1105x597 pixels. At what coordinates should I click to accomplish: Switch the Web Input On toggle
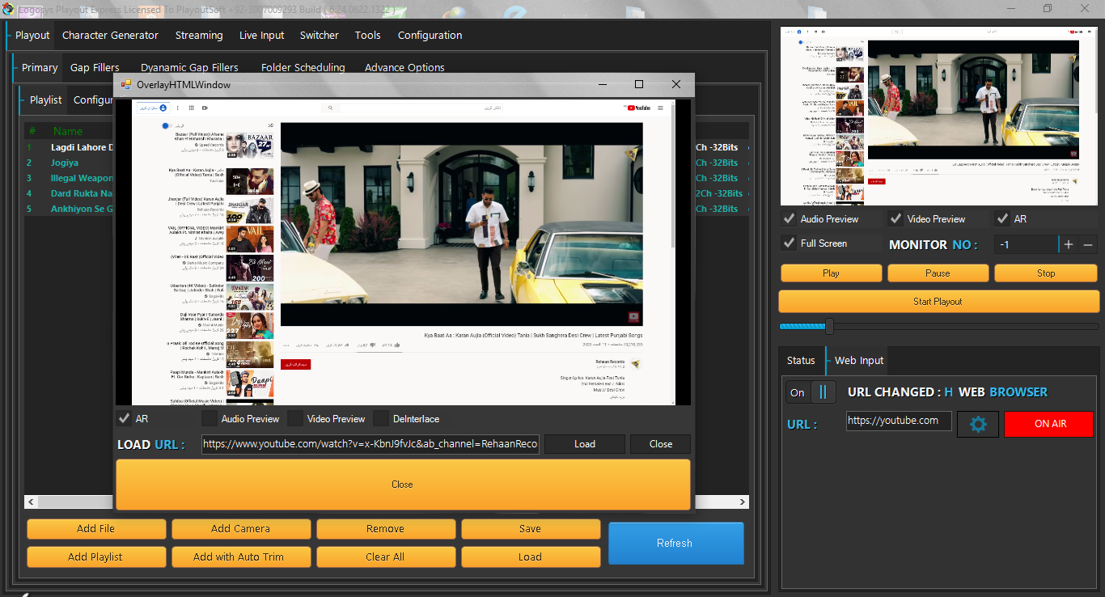pyautogui.click(x=811, y=392)
